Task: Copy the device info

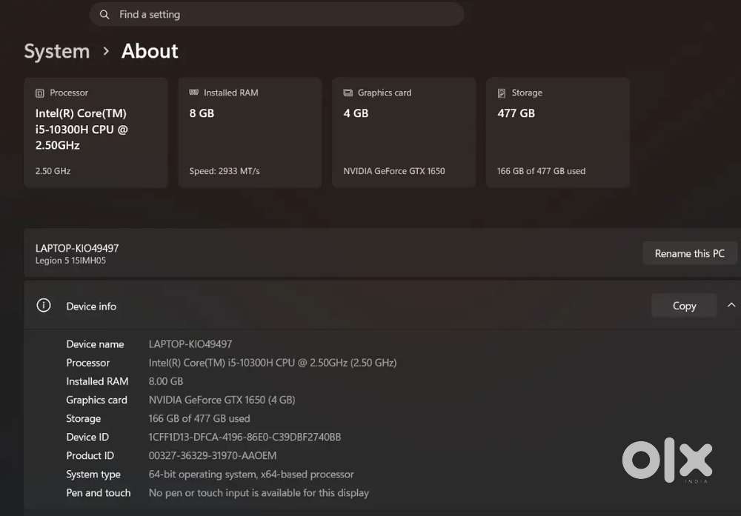Action: 684,306
